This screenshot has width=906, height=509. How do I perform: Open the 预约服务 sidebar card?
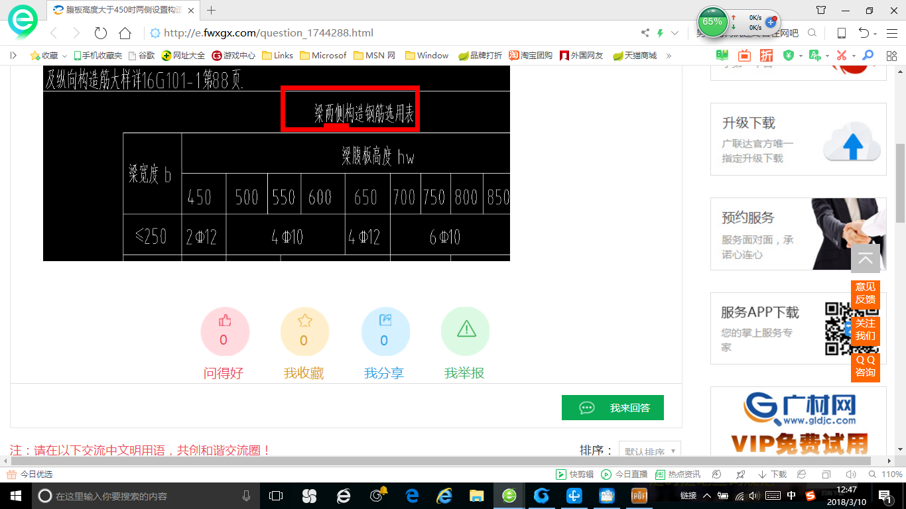(799, 234)
